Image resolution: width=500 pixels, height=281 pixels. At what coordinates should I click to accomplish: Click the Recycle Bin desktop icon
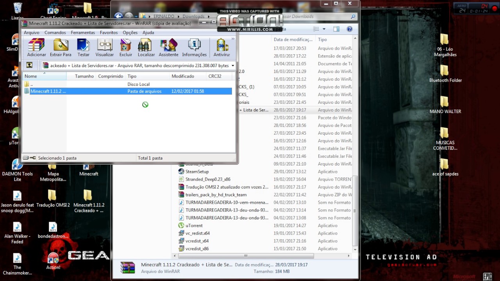click(17, 11)
